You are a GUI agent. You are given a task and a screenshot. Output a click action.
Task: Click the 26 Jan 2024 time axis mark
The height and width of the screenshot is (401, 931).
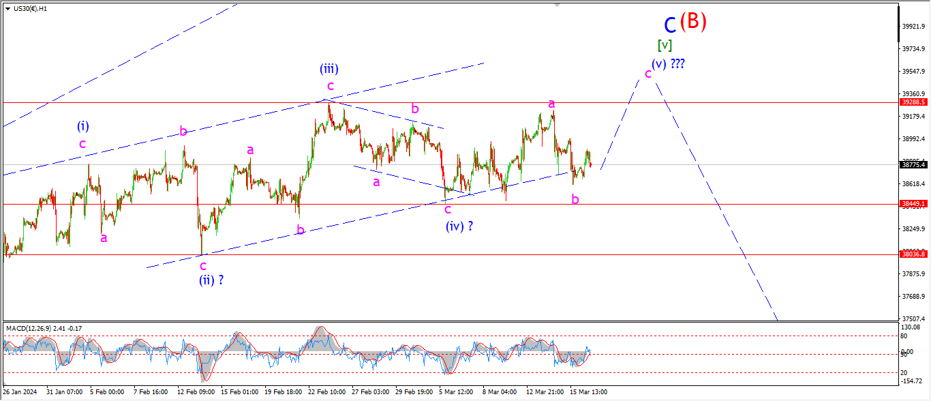click(20, 392)
